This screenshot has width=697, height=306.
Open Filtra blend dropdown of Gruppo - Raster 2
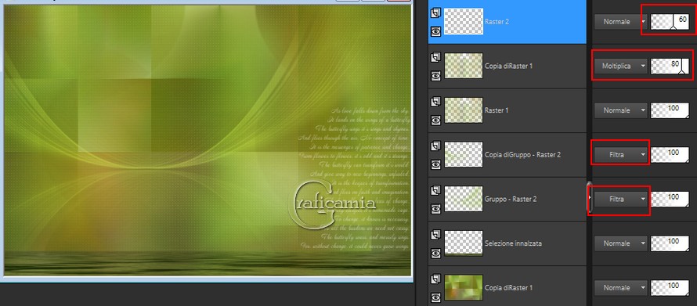point(620,199)
